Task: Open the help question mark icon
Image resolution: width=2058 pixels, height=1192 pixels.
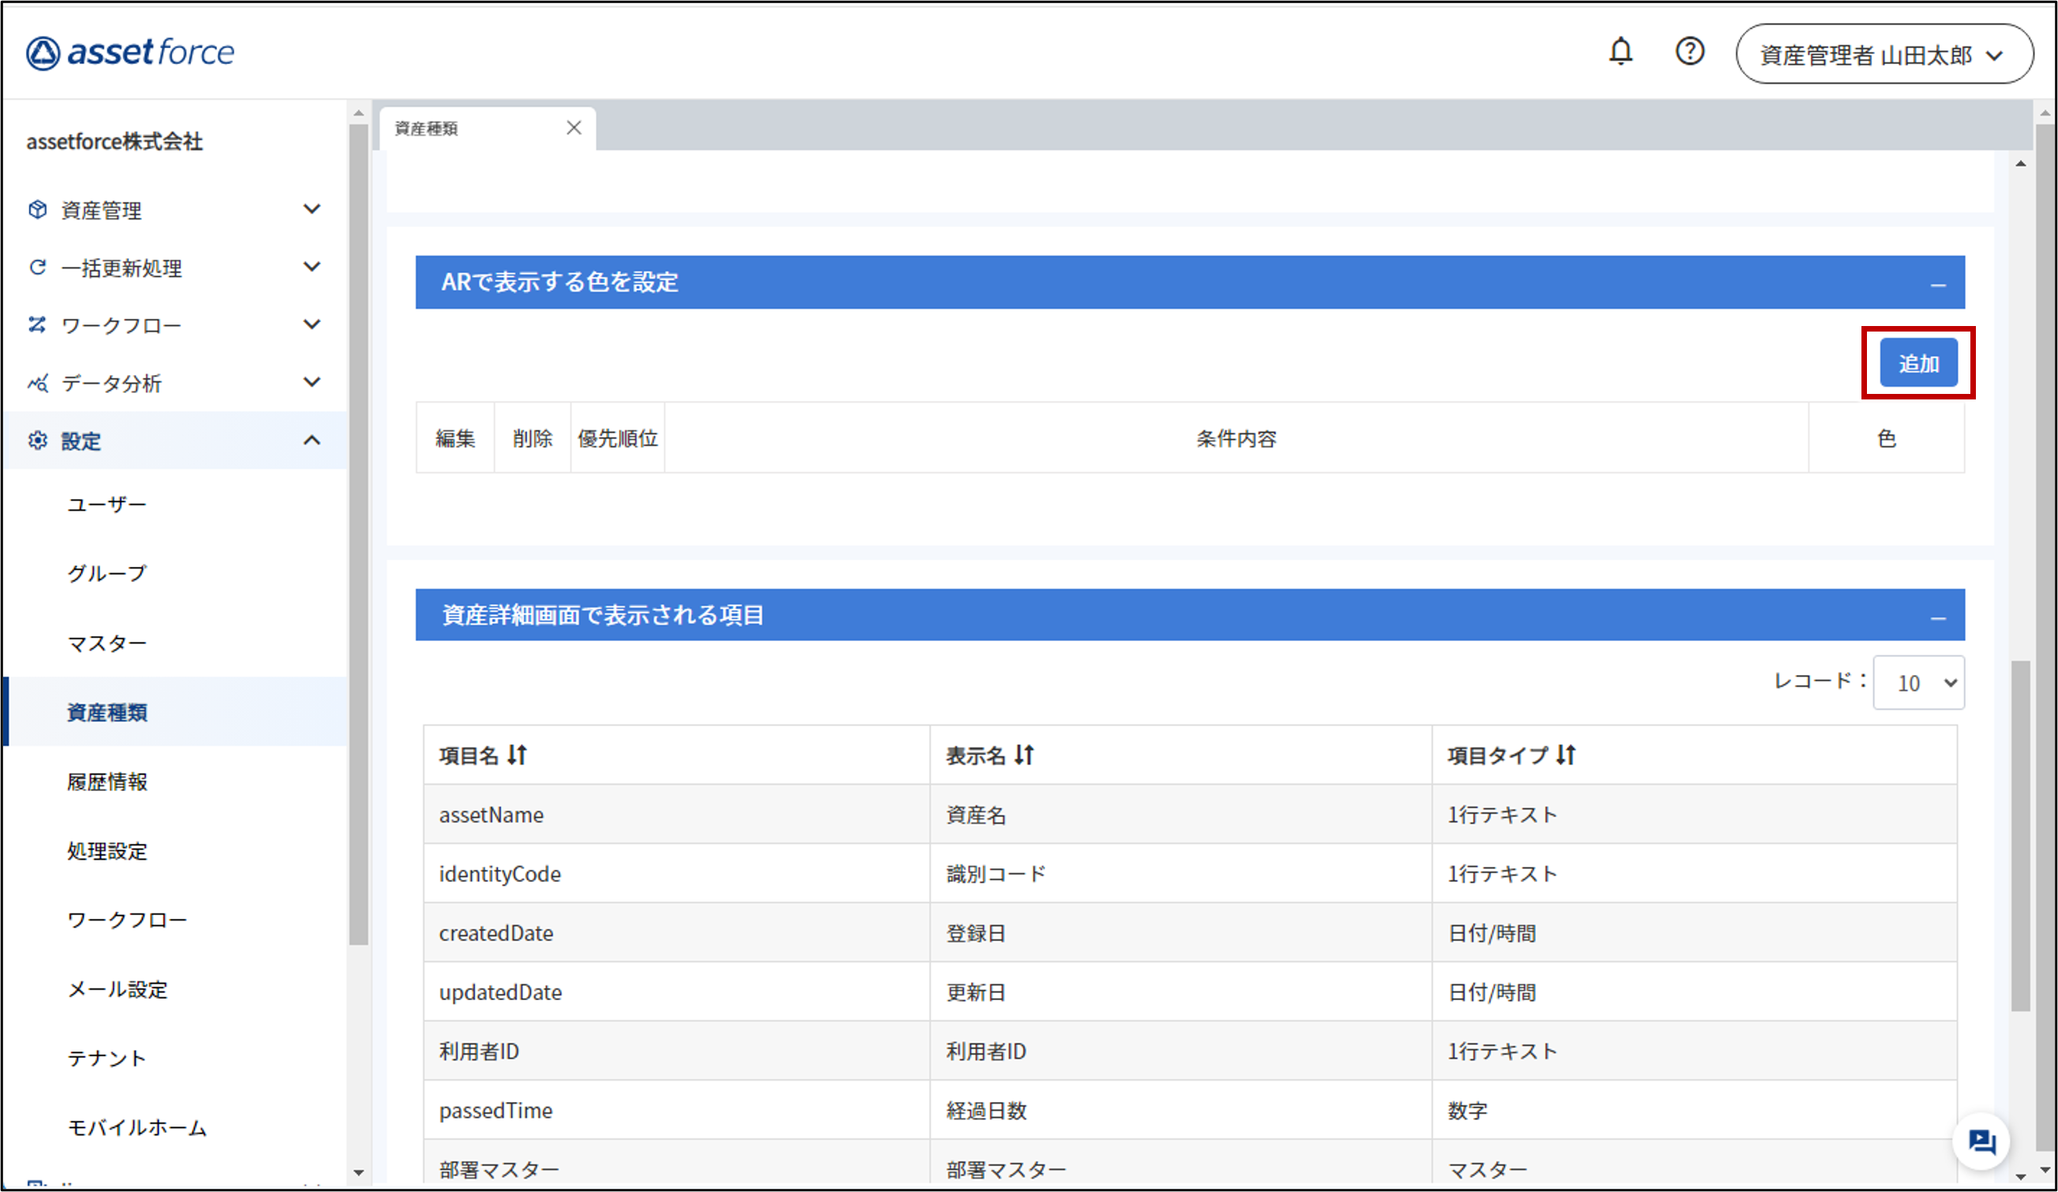Action: [x=1689, y=52]
